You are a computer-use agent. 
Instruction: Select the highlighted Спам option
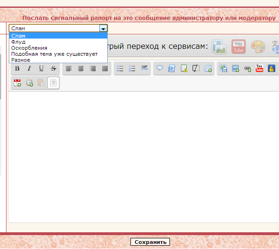tap(58, 36)
